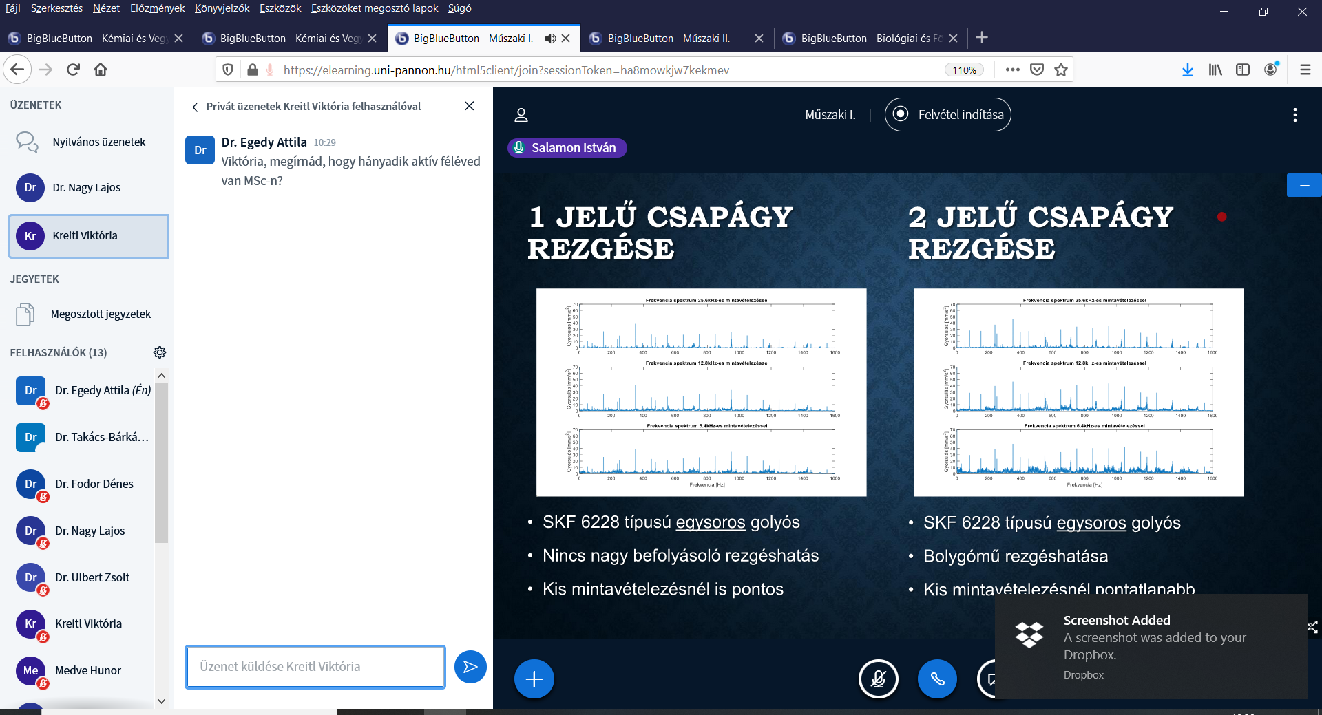Screen dimensions: 1322x715
Task: Start recording with Felvétel indítása
Action: click(947, 115)
